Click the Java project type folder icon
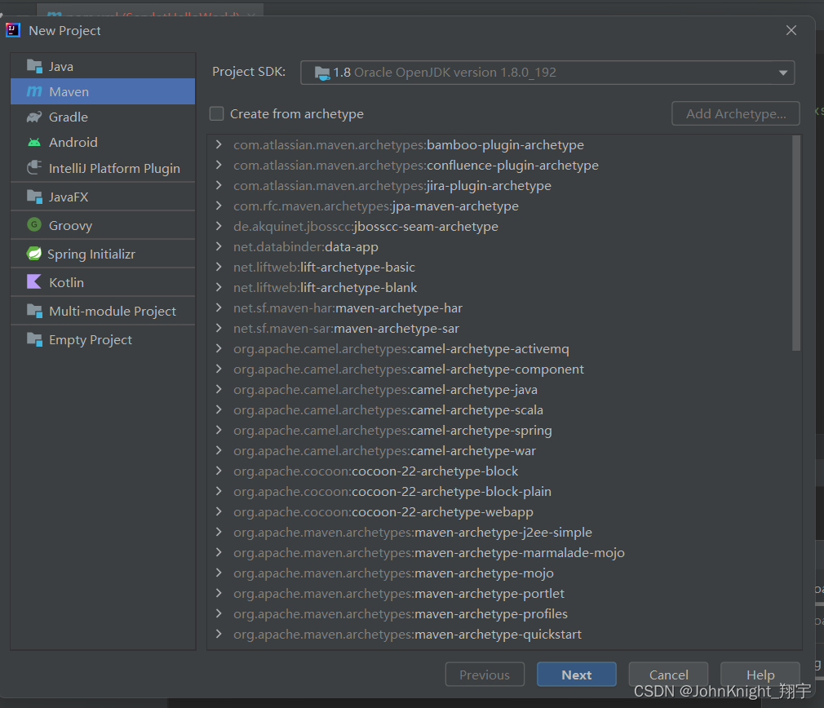Screen dimensions: 824x708 coord(34,66)
